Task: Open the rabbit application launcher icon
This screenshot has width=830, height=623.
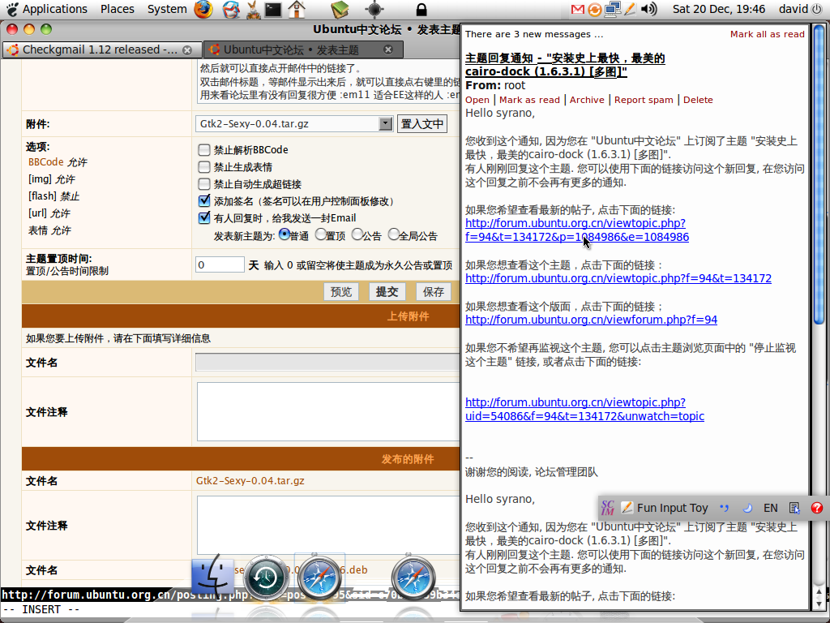Action: 254,9
